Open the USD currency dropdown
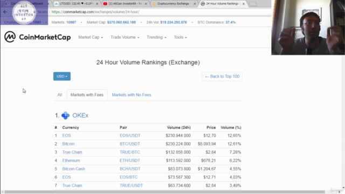Viewport: 345px width, 194px height. (x=62, y=77)
